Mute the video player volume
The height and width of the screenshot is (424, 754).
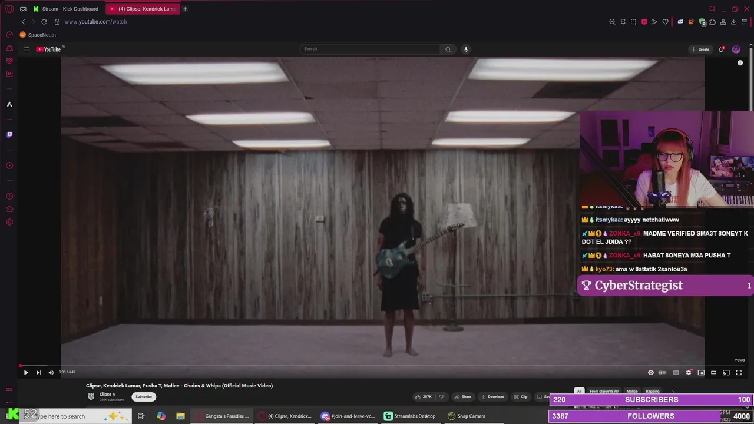pyautogui.click(x=51, y=372)
